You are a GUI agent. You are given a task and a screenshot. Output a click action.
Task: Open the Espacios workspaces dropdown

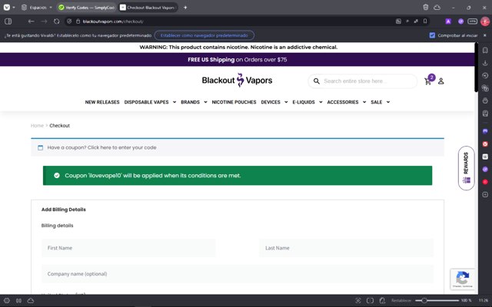pyautogui.click(x=37, y=7)
